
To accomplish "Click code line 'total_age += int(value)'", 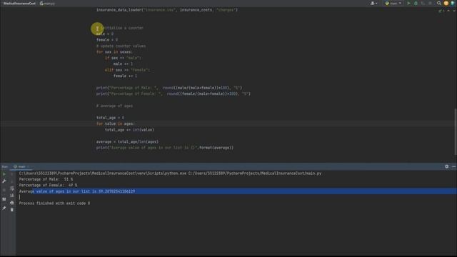I will click(x=129, y=130).
